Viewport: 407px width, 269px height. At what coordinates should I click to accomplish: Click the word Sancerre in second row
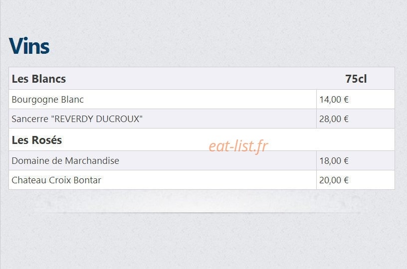click(x=30, y=119)
